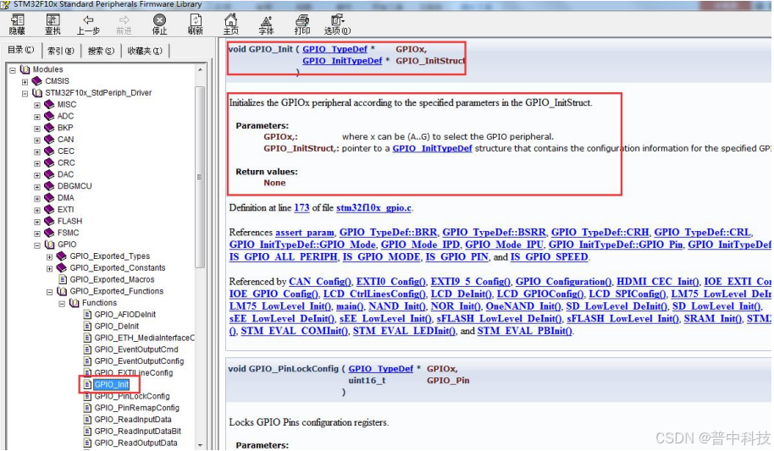Viewport: 774px width, 451px height.
Task: Follow the IS_GPIO_SPEED link
Action: [x=549, y=257]
